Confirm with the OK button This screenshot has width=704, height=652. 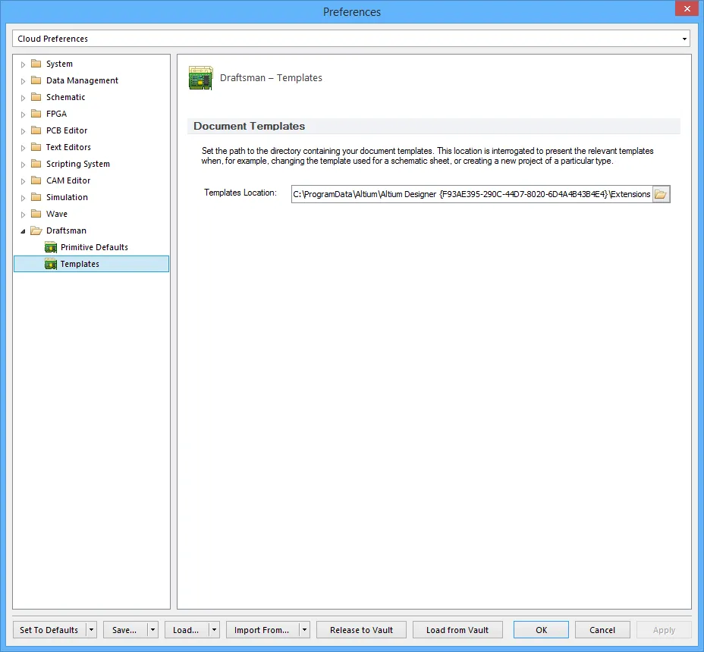click(x=541, y=630)
